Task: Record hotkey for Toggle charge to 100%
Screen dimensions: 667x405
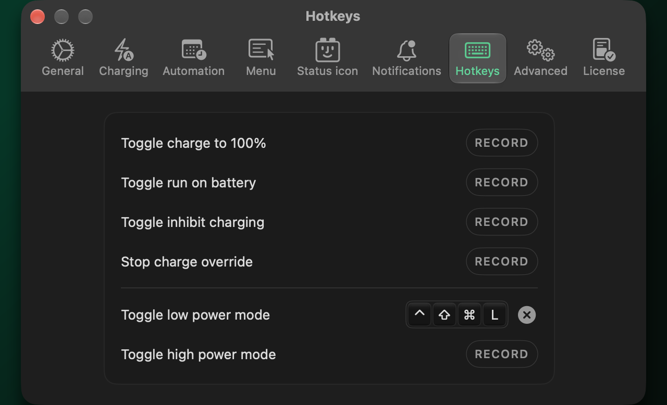Action: click(501, 143)
